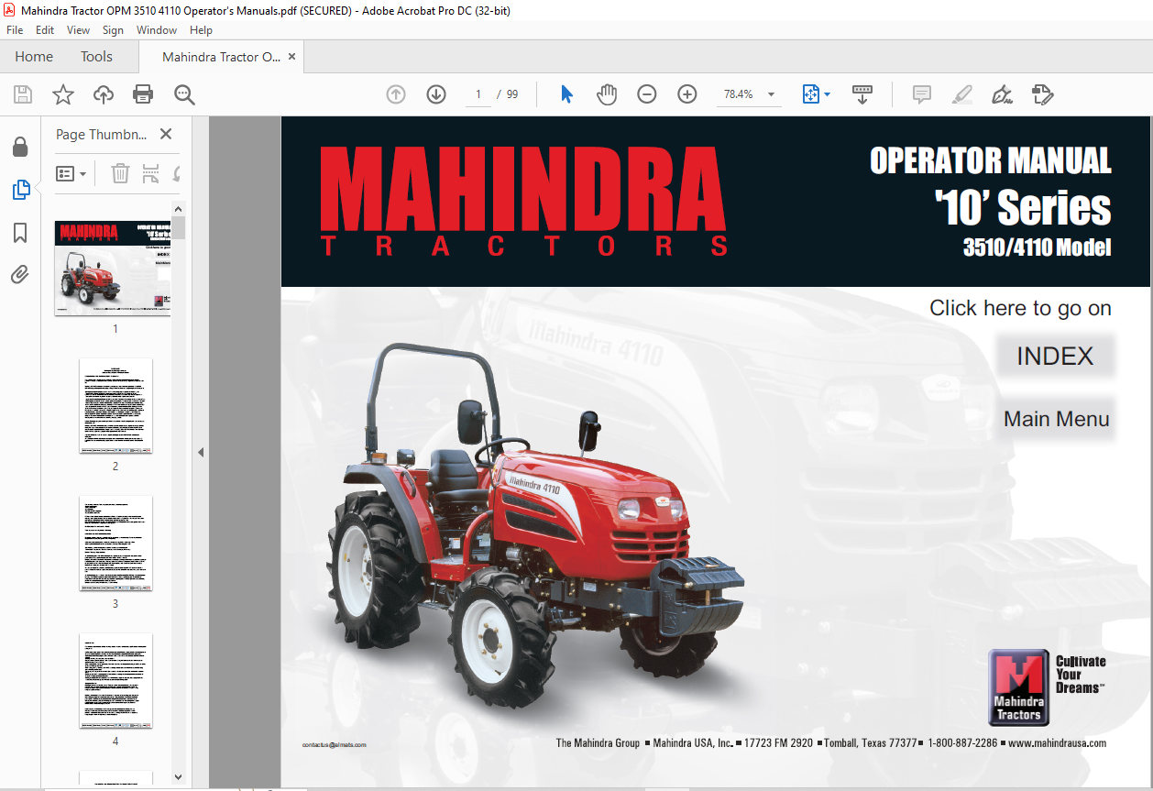
Task: Choose the Selection arrow tool
Action: coord(566,94)
